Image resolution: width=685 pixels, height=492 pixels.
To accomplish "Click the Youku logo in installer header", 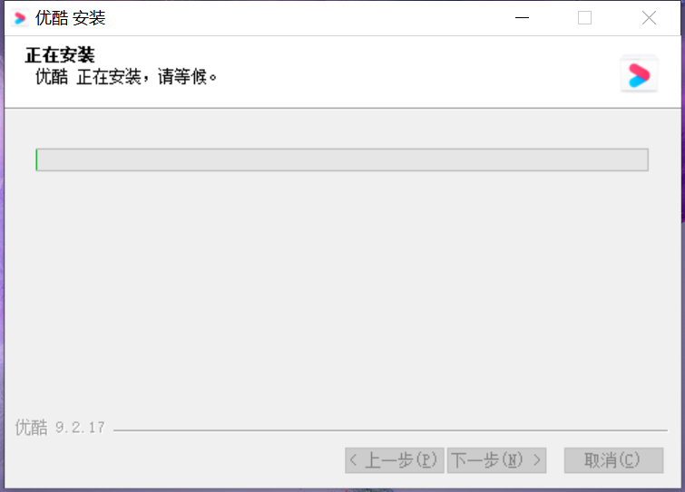I will (x=639, y=73).
